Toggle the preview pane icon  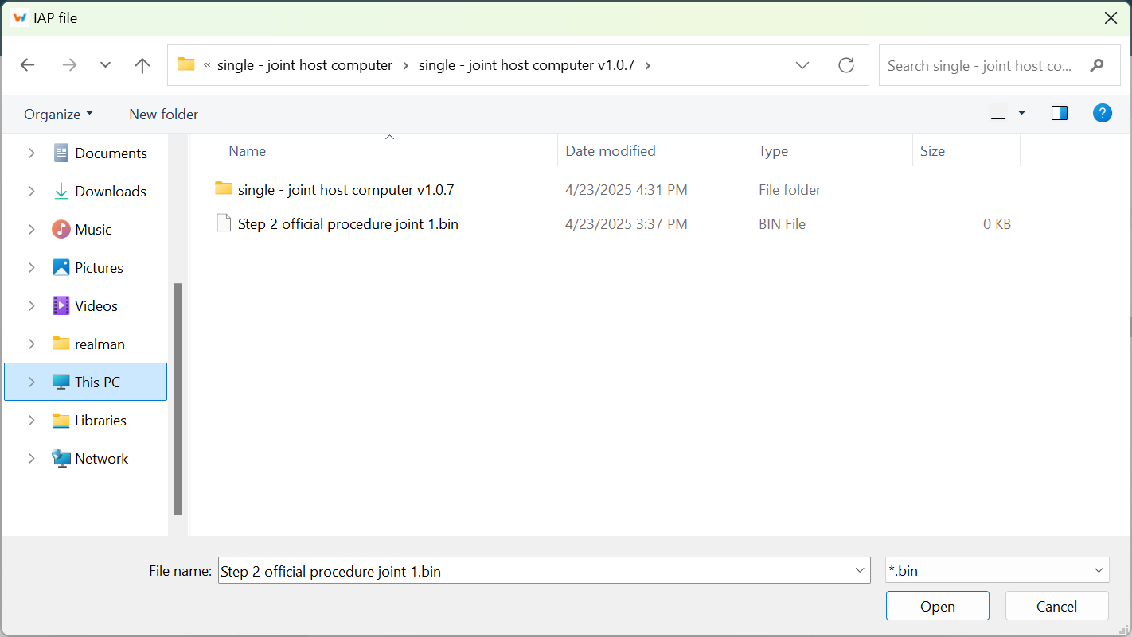click(1059, 114)
